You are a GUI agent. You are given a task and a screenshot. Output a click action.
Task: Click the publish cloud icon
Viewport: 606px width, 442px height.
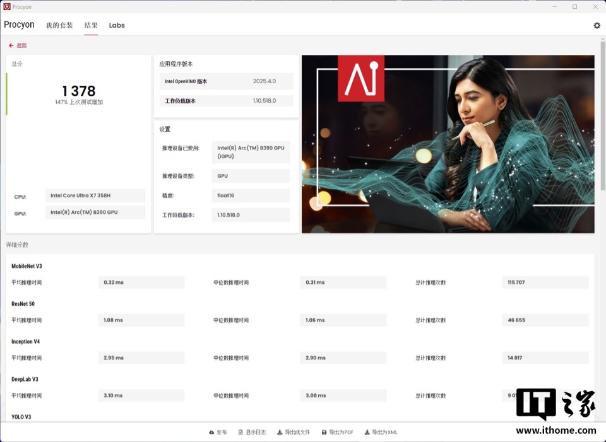(x=211, y=433)
